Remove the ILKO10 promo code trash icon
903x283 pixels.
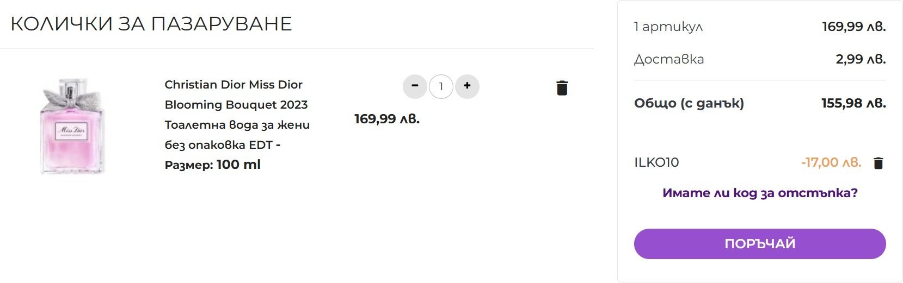tap(878, 163)
